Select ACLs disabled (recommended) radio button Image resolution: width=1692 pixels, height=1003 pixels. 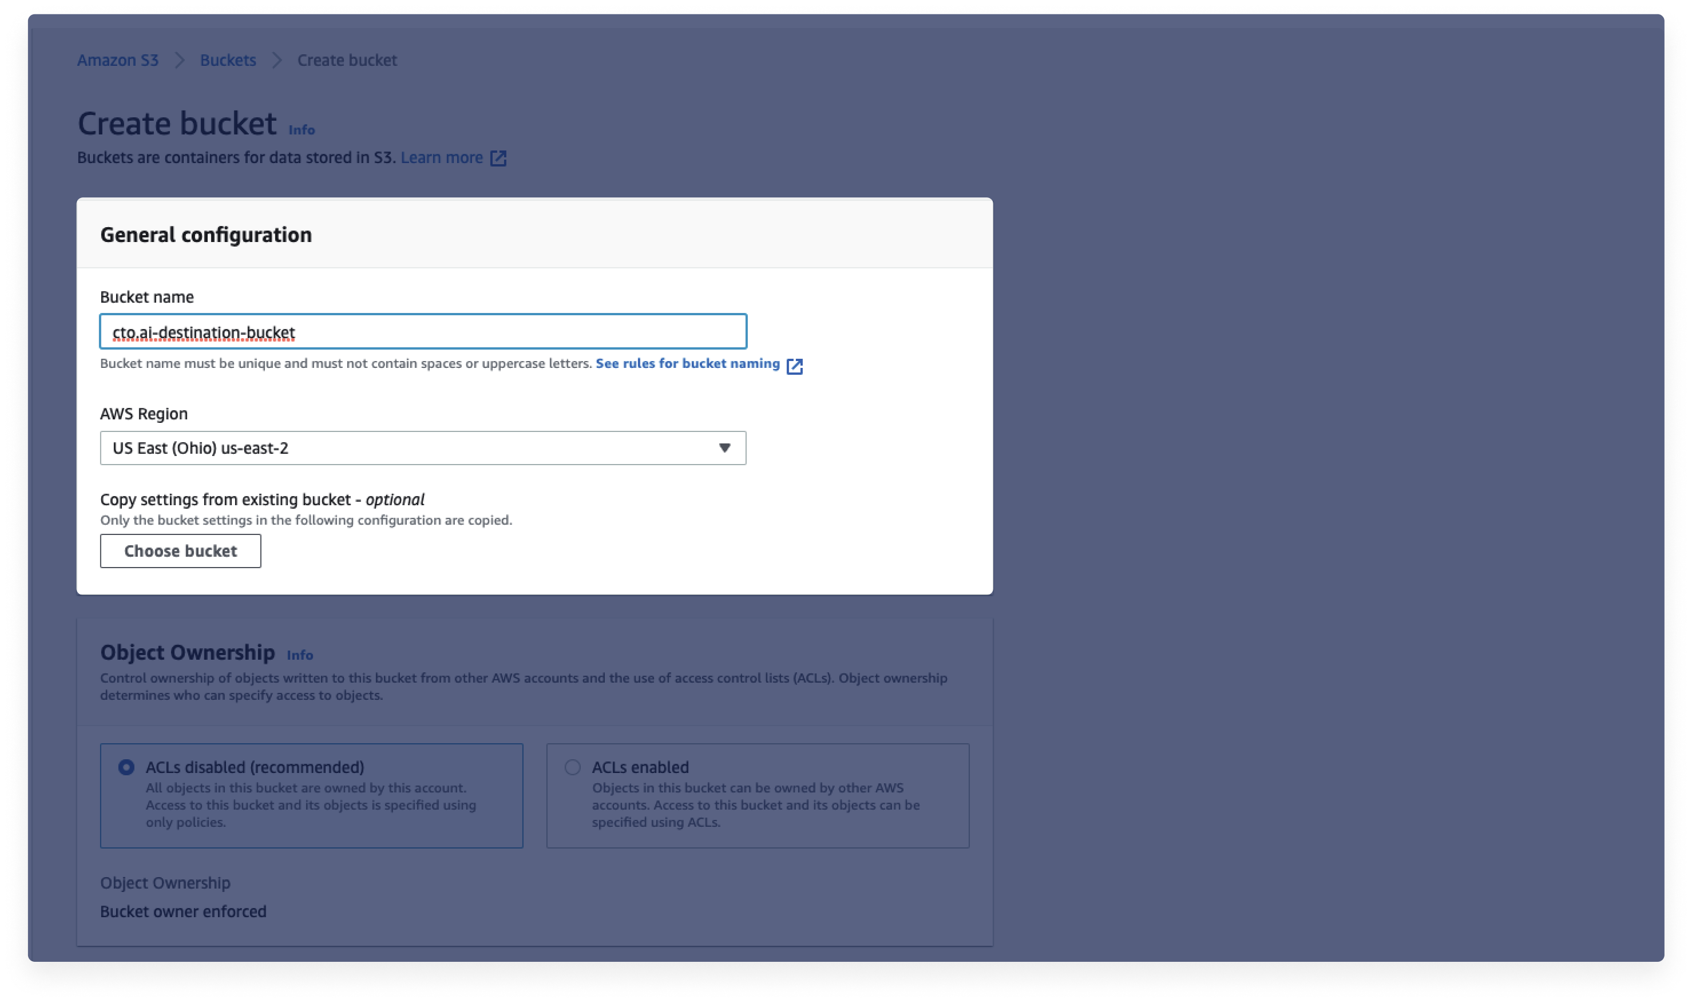tap(126, 767)
